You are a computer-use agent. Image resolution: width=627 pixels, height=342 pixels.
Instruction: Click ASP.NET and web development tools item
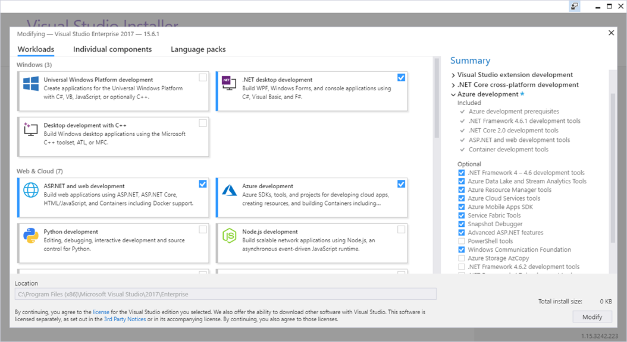coord(519,140)
